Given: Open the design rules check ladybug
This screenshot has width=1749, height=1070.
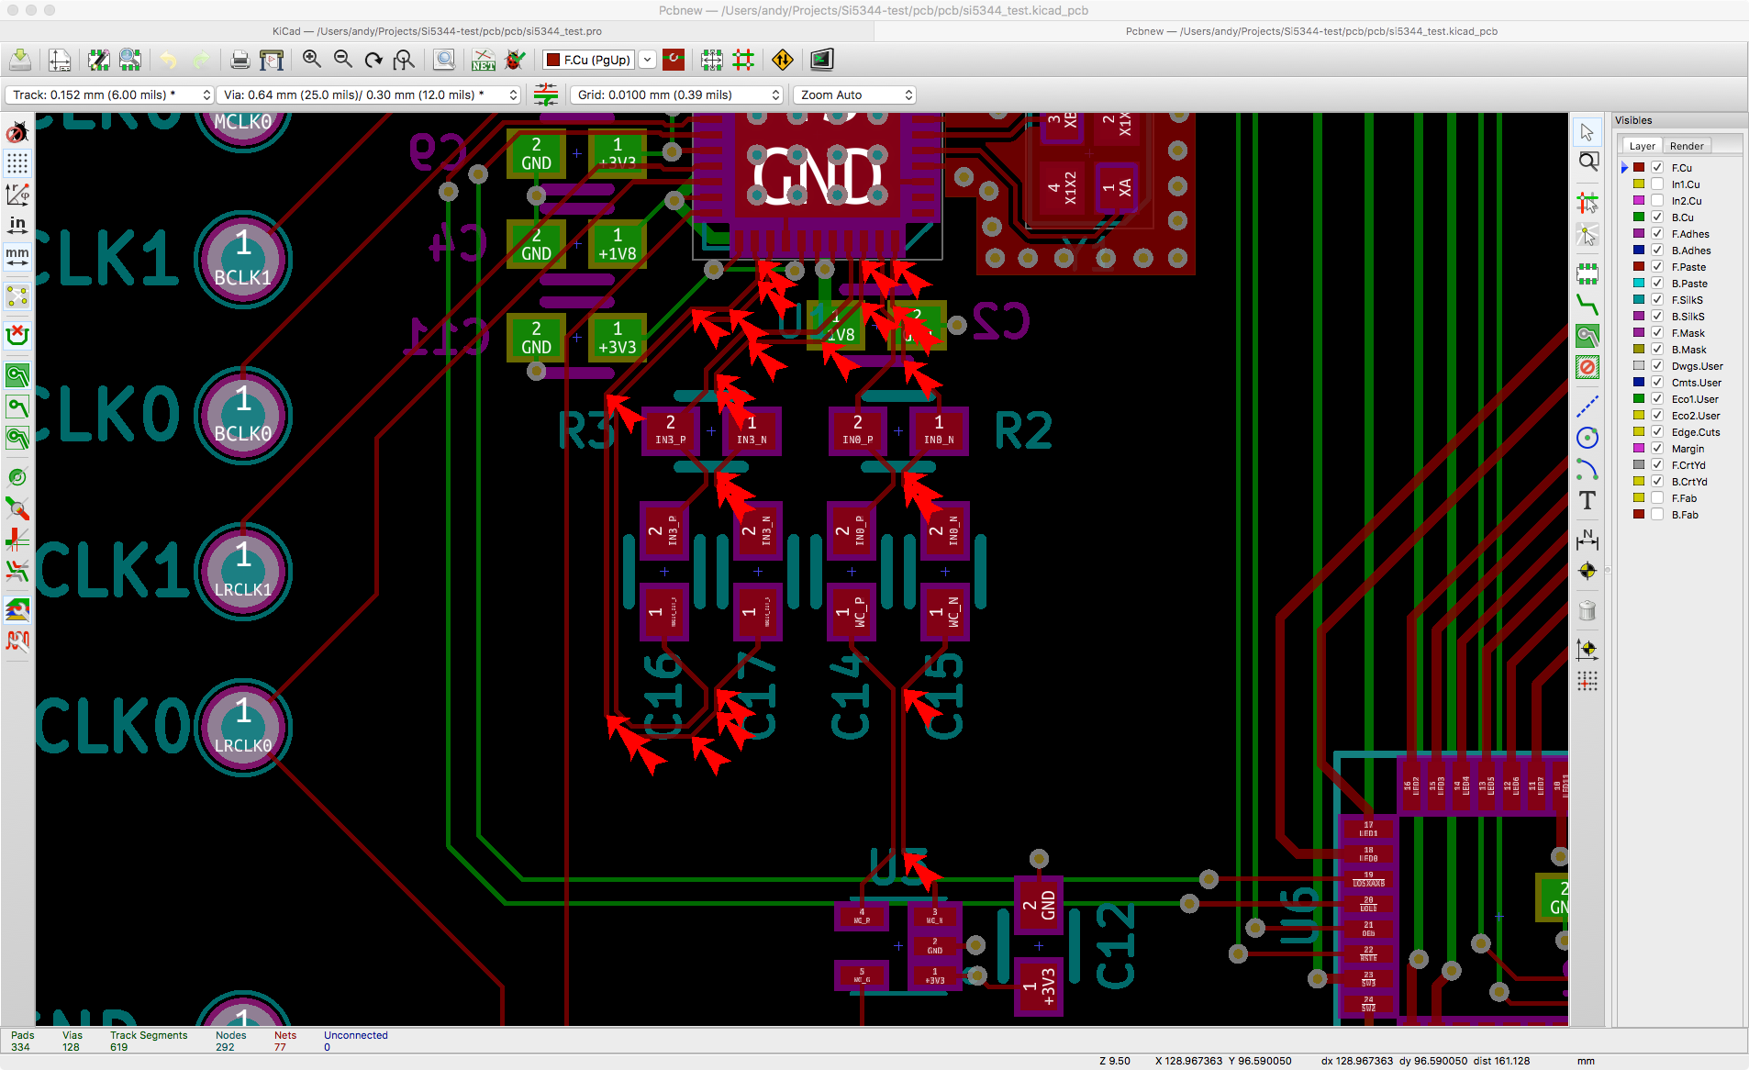Looking at the screenshot, I should click(x=516, y=61).
